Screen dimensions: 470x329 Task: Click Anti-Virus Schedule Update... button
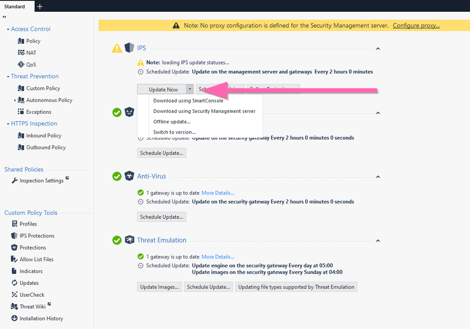click(x=161, y=217)
